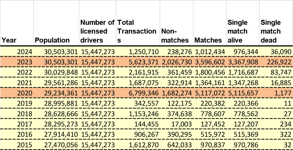Click population value 28,995,881

pos(61,103)
